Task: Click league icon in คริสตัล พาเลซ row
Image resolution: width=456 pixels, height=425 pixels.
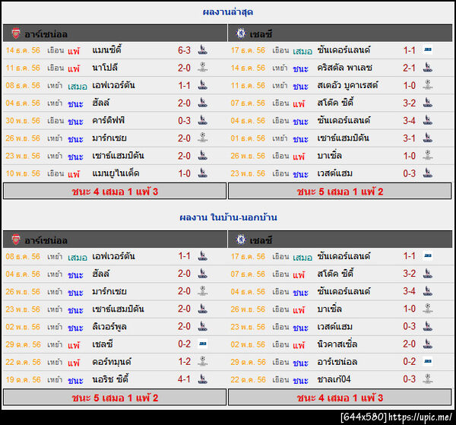Action: 427,68
